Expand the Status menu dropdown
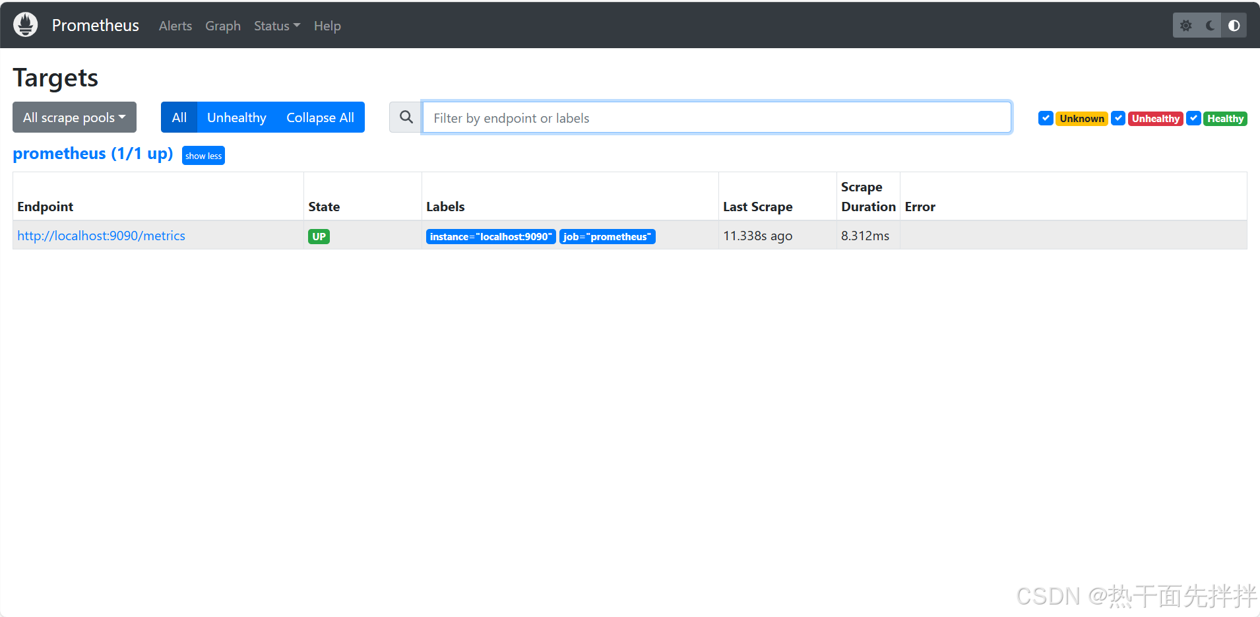 [277, 26]
